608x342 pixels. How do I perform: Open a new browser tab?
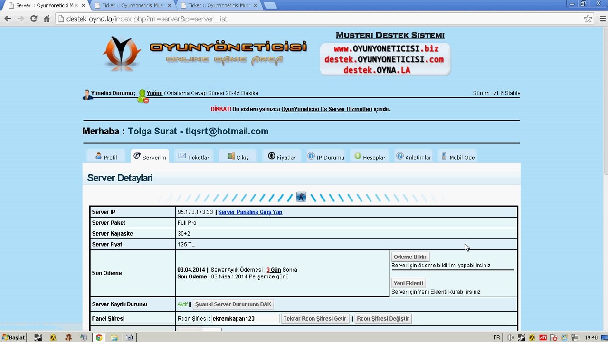click(270, 6)
